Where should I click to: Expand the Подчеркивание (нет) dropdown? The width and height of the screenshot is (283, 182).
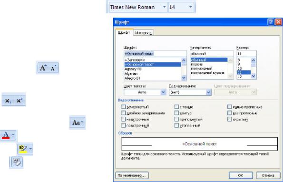pos(208,92)
